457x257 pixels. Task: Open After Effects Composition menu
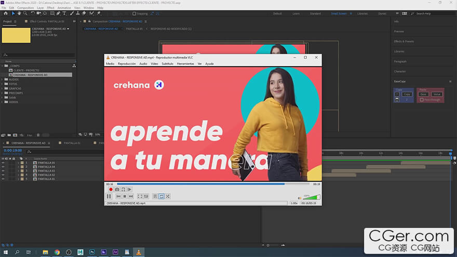[25, 8]
